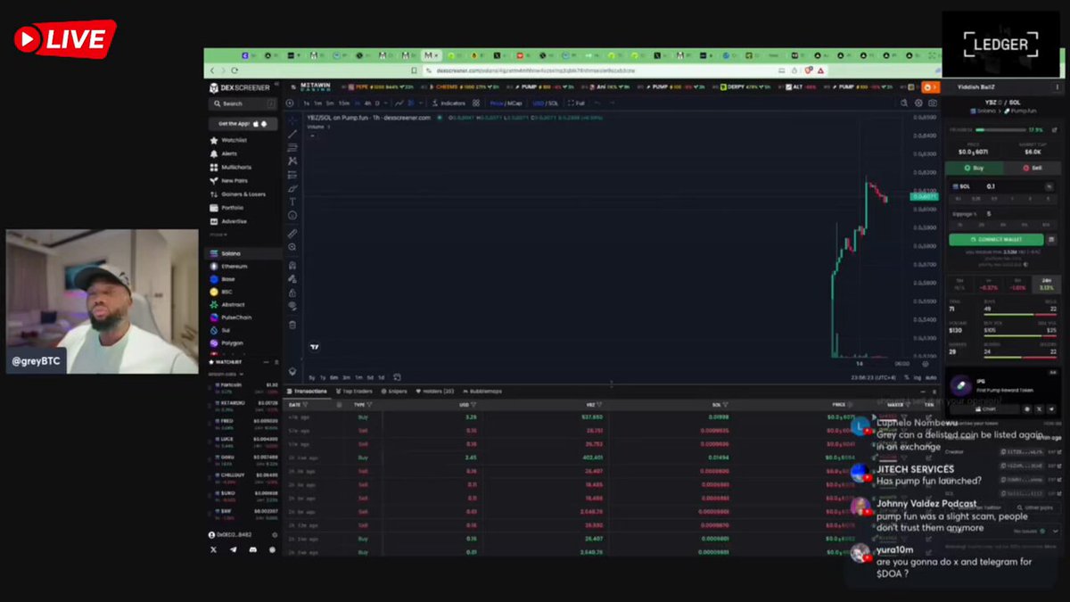Select the Buy tab
The image size is (1070, 602).
[x=975, y=167]
